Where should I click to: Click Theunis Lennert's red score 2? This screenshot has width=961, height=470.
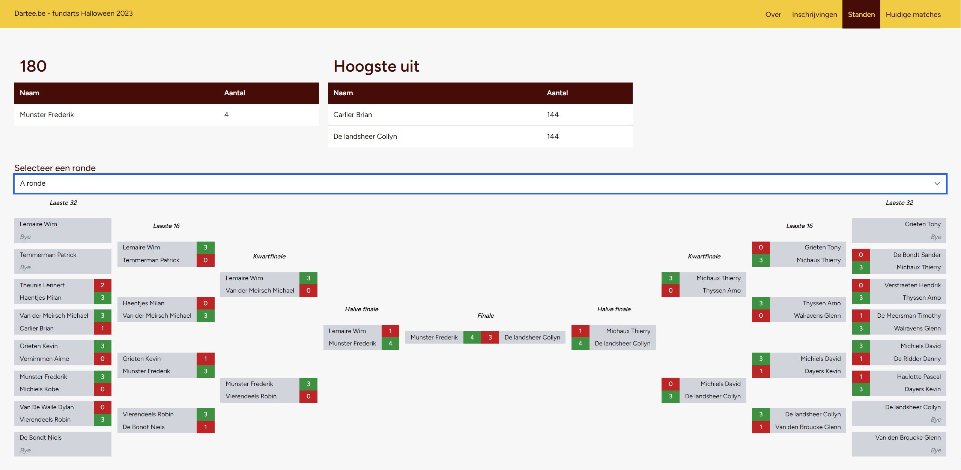102,285
